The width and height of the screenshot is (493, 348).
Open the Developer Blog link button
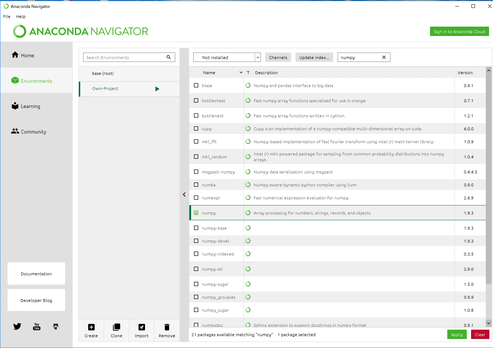[36, 300]
